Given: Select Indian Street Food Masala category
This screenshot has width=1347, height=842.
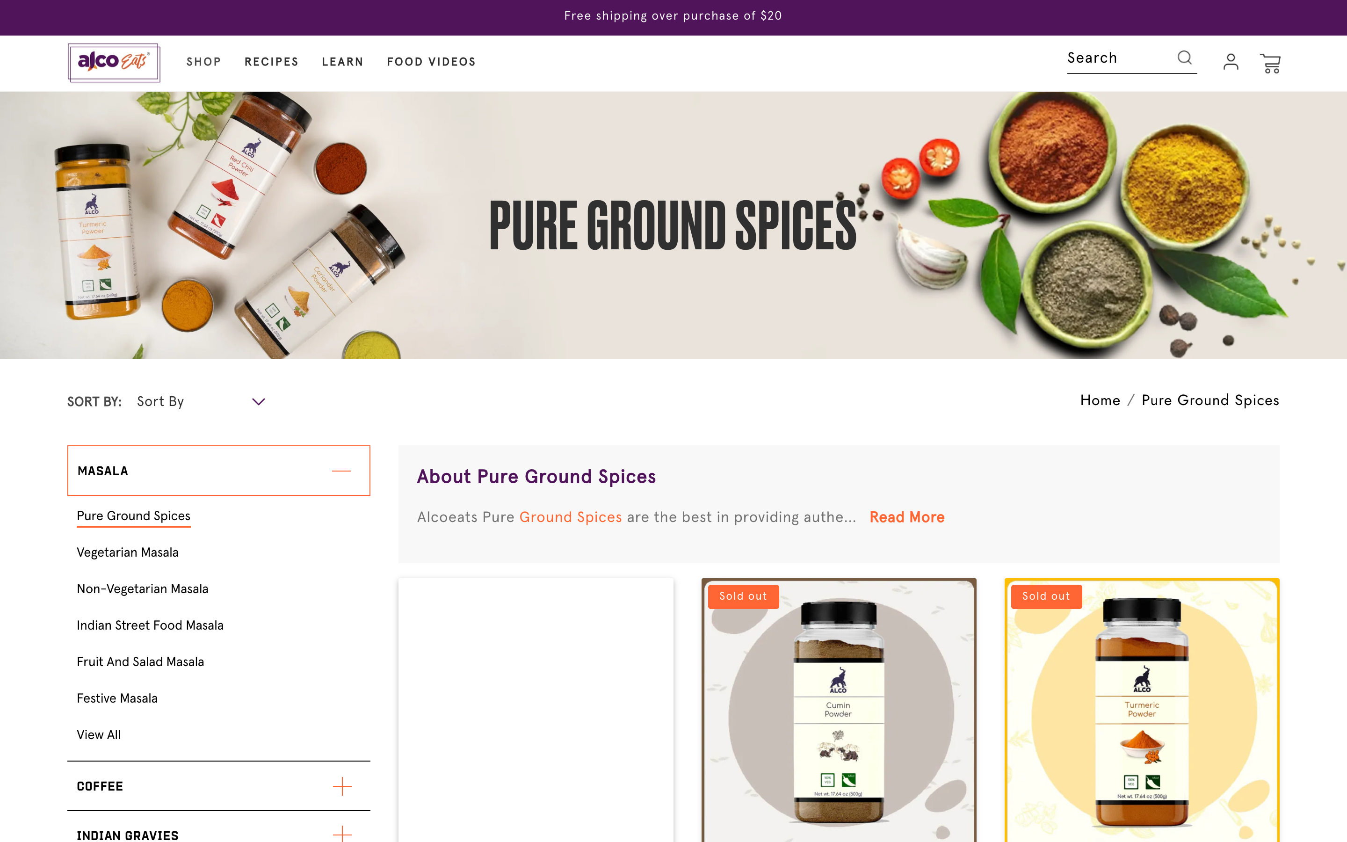Looking at the screenshot, I should (x=150, y=625).
